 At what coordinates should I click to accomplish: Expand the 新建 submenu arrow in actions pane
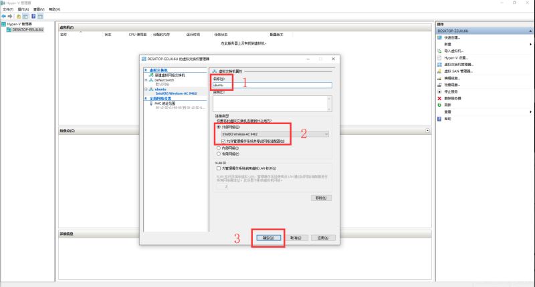click(x=531, y=44)
